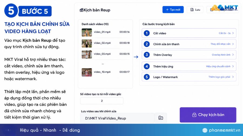This screenshot has height=136, width=243.
Task: Select video_01.mp4 thumbnail
Action: tap(87, 32)
